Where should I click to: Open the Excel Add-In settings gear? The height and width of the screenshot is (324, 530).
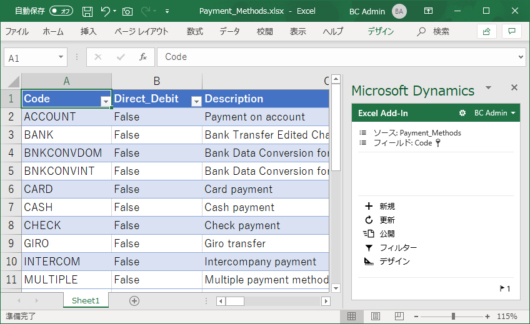point(462,113)
